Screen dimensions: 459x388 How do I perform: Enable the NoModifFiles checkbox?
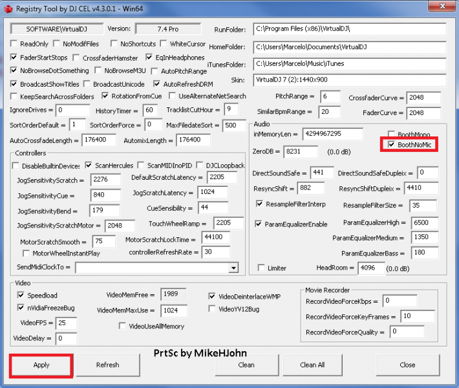(x=56, y=43)
